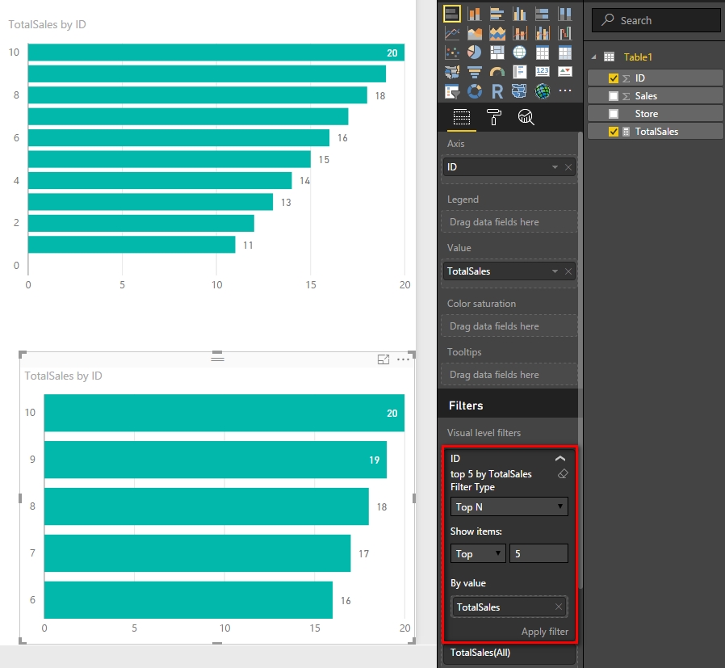Insert a slicer visual
725x668 pixels.
click(x=452, y=91)
